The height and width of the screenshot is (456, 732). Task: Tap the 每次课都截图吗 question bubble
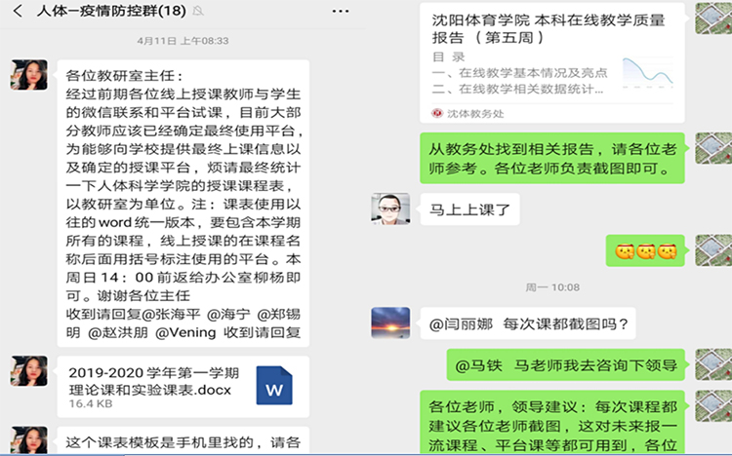coord(528,323)
